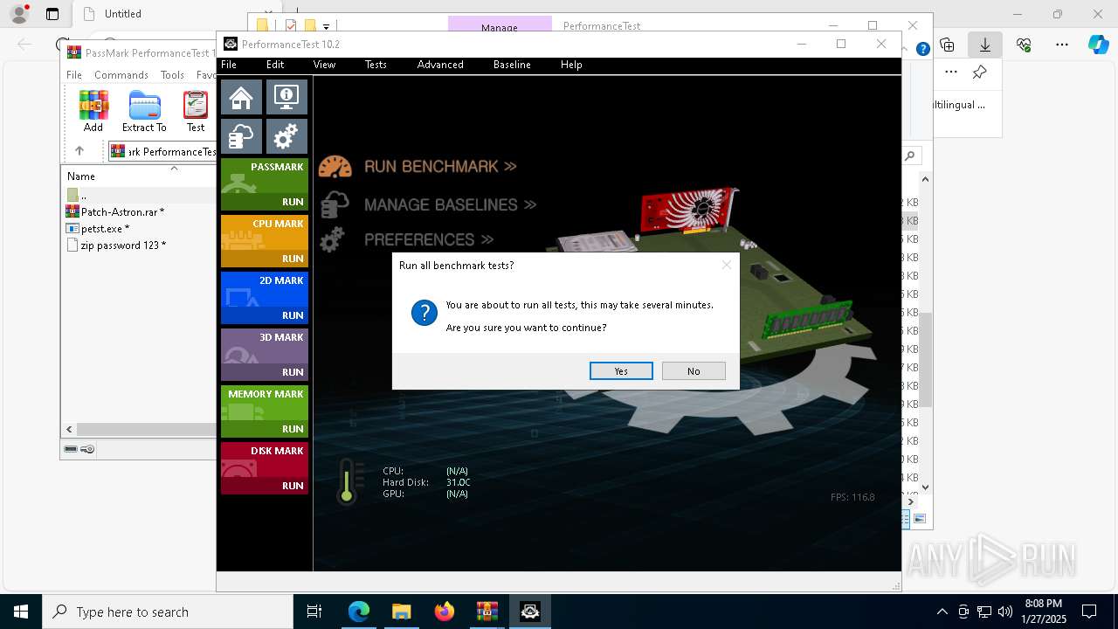Open the PerformanceTest home icon
The width and height of the screenshot is (1118, 629).
[x=241, y=97]
